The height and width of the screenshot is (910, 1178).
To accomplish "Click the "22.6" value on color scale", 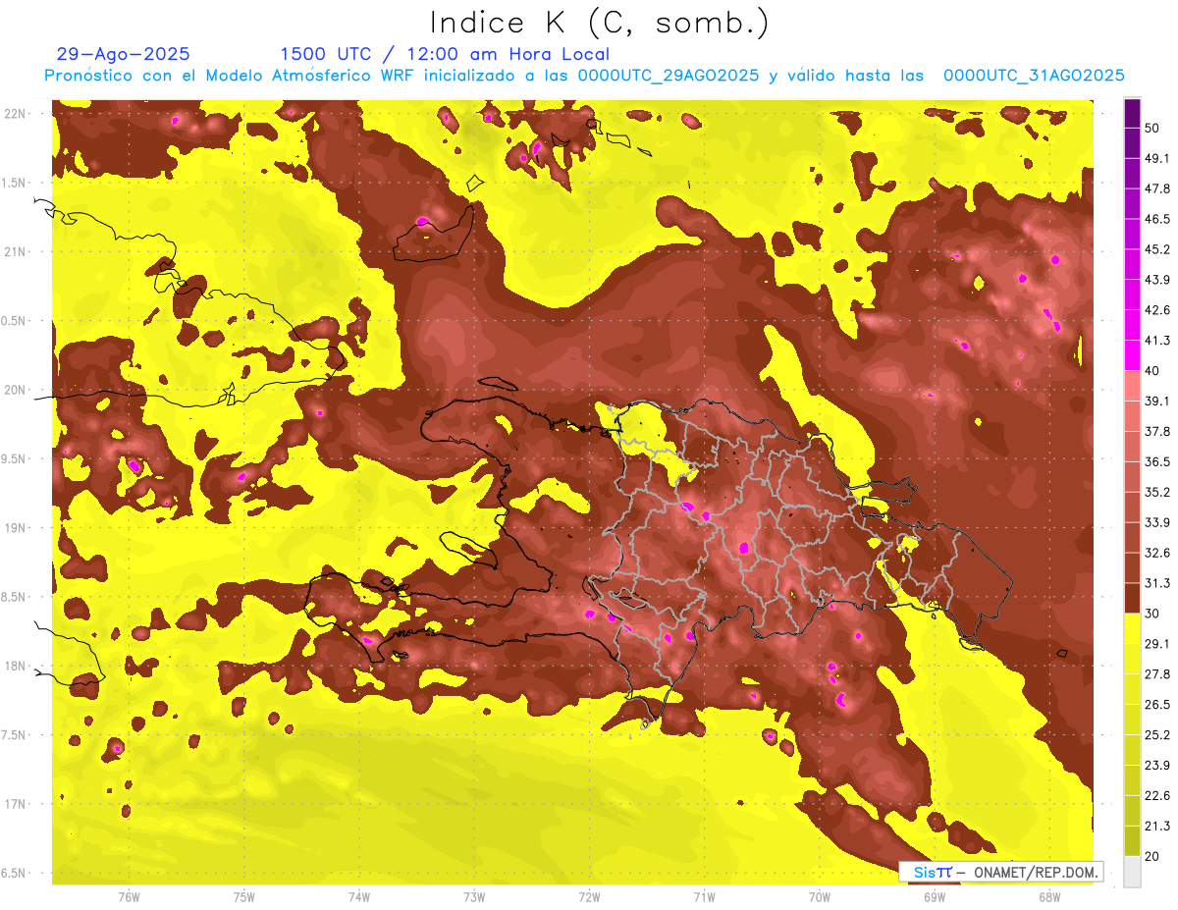I will click(x=1155, y=796).
